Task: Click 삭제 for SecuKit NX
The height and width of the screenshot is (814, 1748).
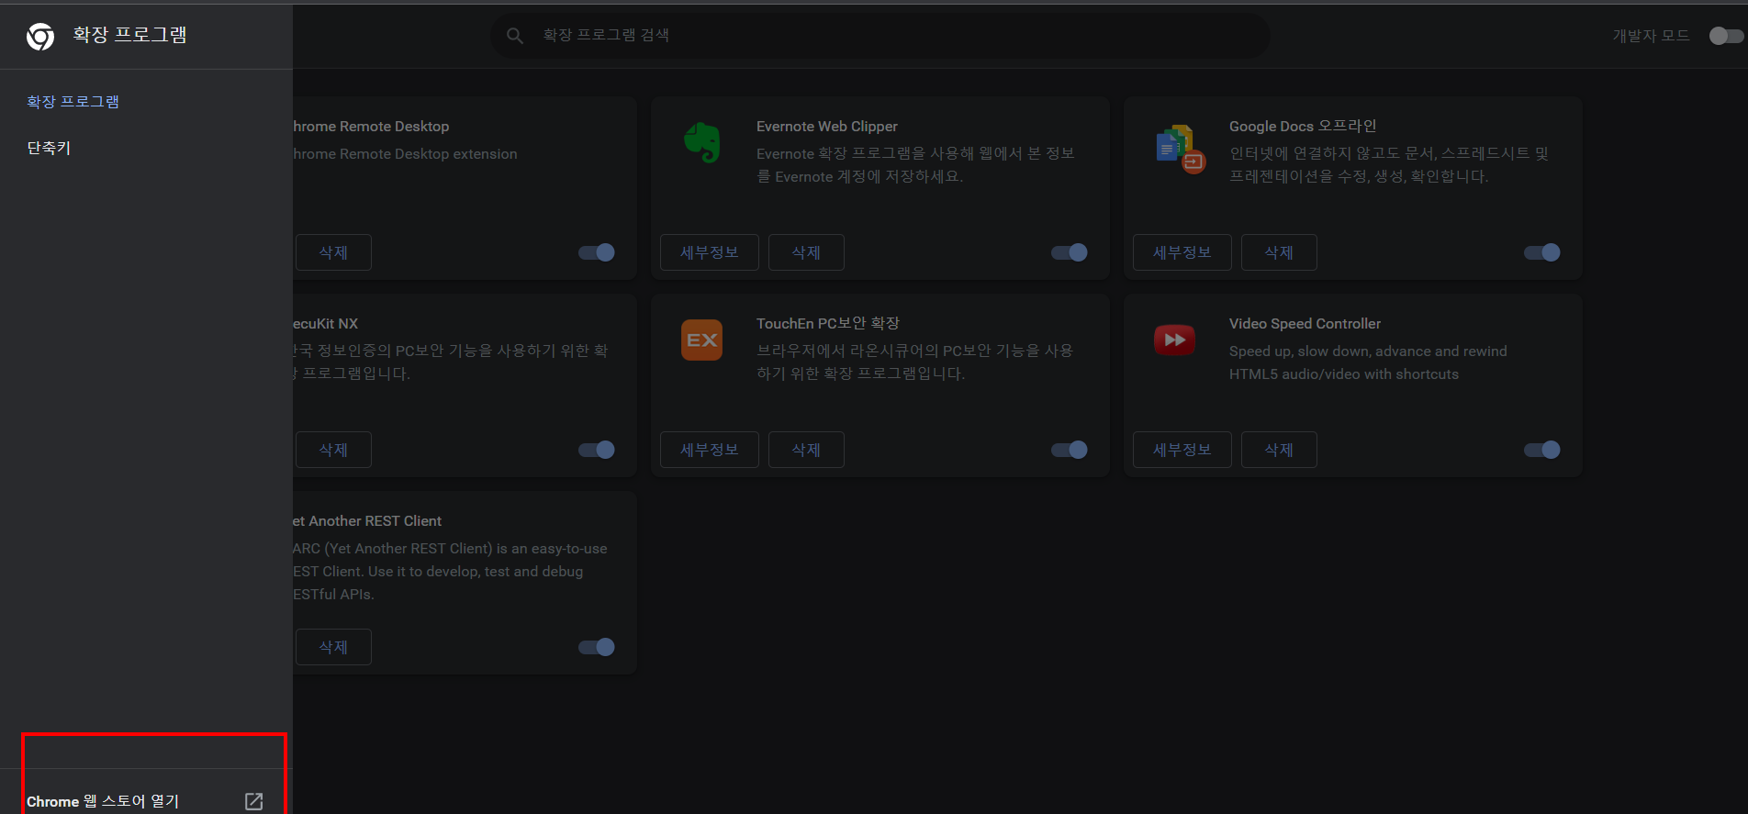Action: pos(333,450)
